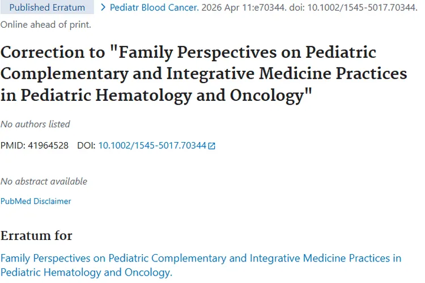The image size is (425, 283).
Task: Click the 'Erratum for' section heading
Action: (36, 235)
